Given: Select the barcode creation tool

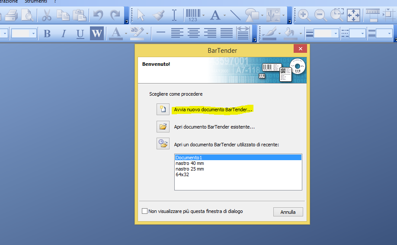Looking at the screenshot, I should coord(193,15).
